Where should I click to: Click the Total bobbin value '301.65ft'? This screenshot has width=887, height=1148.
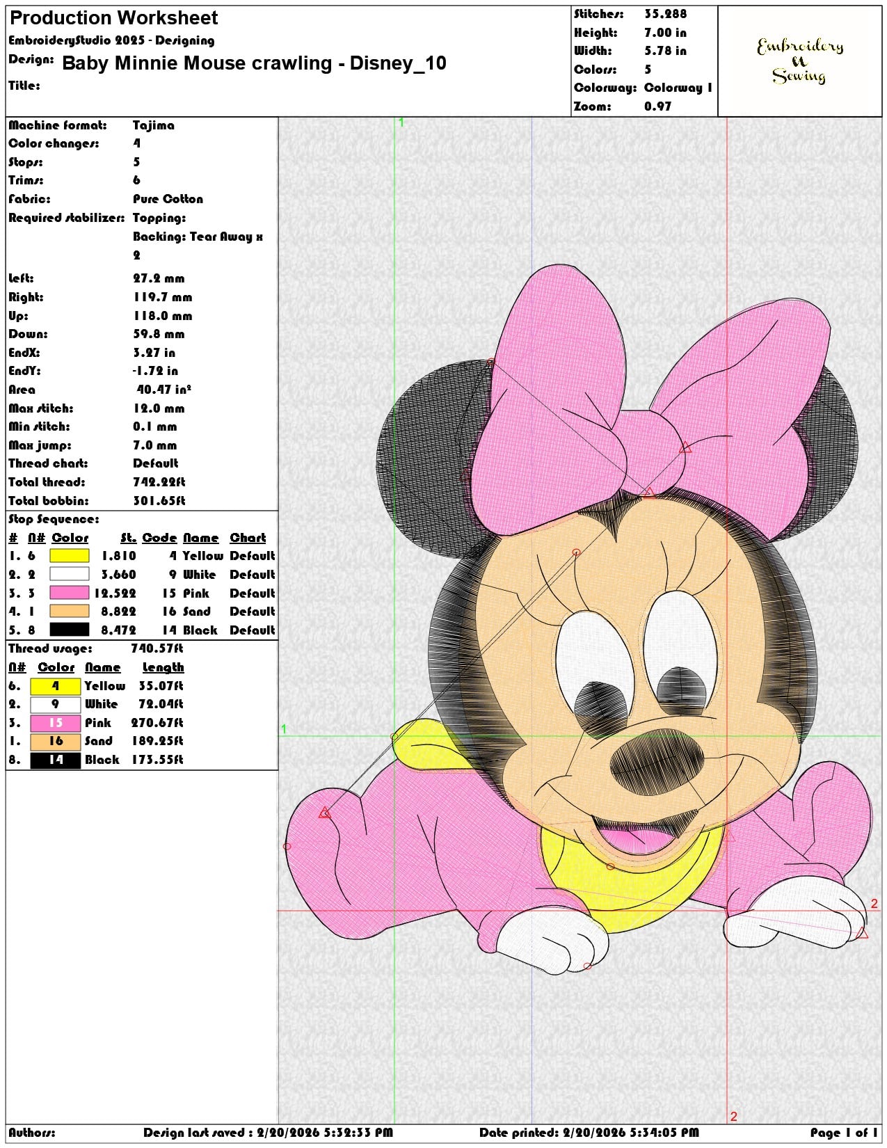pyautogui.click(x=159, y=501)
